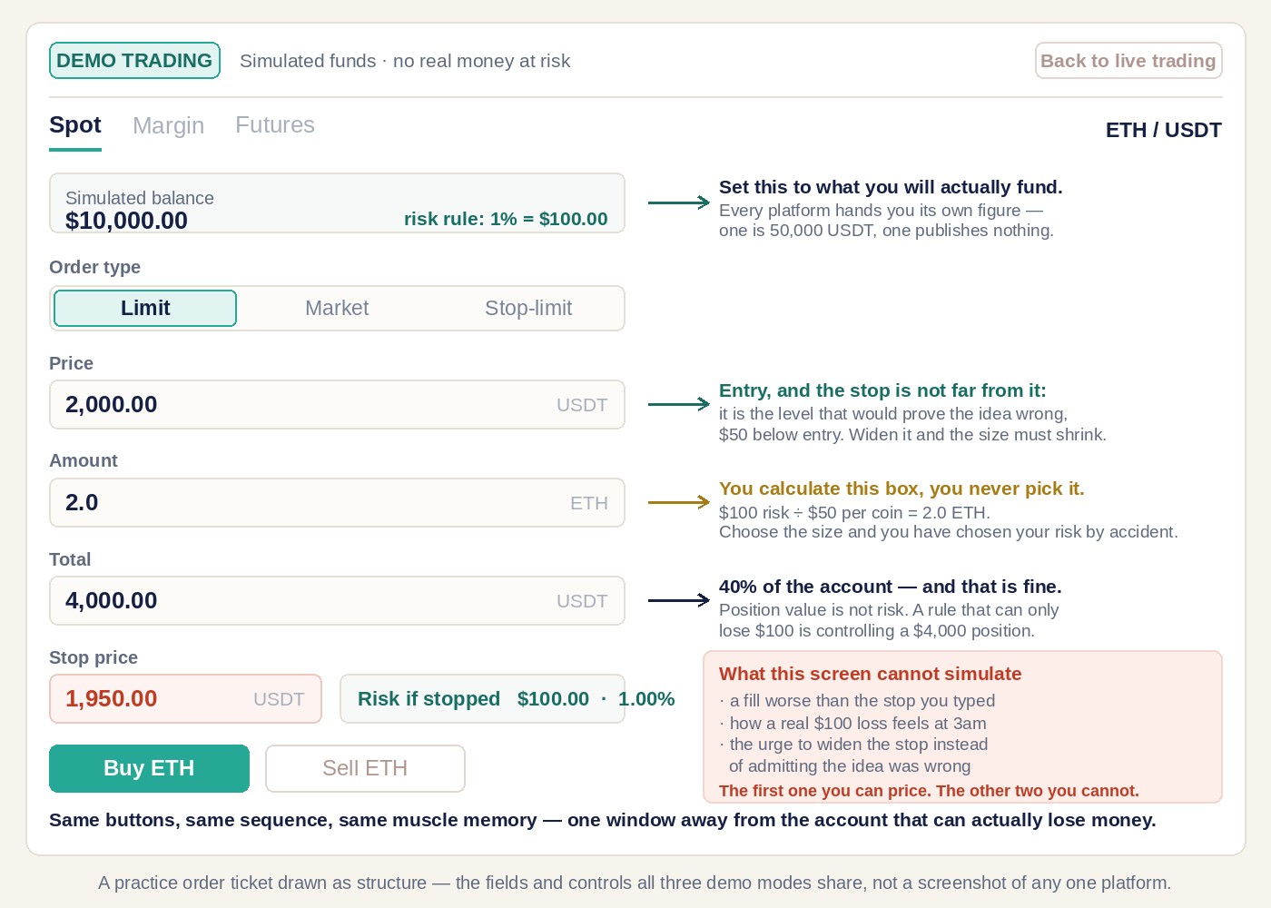Select the Total field showing 4,000.00
Screen dimensions: 1271x908
[x=337, y=600]
